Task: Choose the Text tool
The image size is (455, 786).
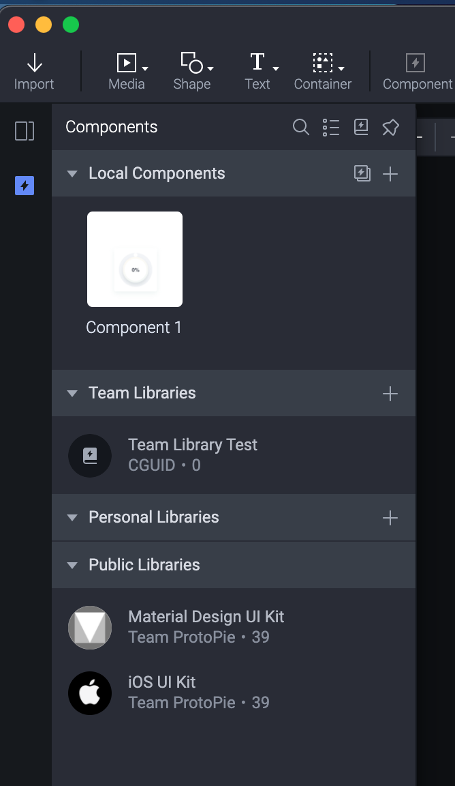Action: [257, 72]
